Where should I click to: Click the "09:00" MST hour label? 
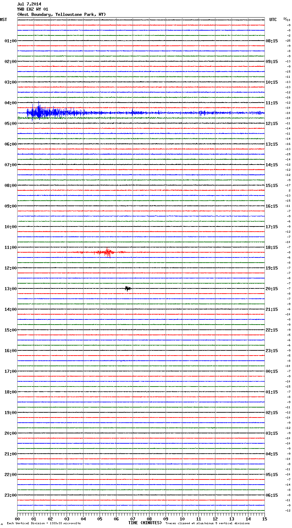(11, 206)
